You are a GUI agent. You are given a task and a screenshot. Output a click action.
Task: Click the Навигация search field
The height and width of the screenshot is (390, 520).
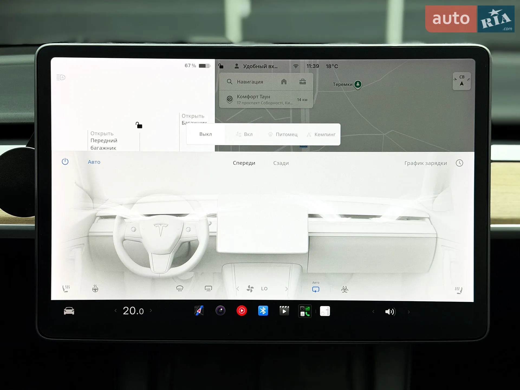click(x=250, y=82)
